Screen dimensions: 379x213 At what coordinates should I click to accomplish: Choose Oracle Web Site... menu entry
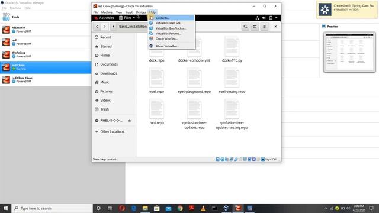[x=171, y=38]
